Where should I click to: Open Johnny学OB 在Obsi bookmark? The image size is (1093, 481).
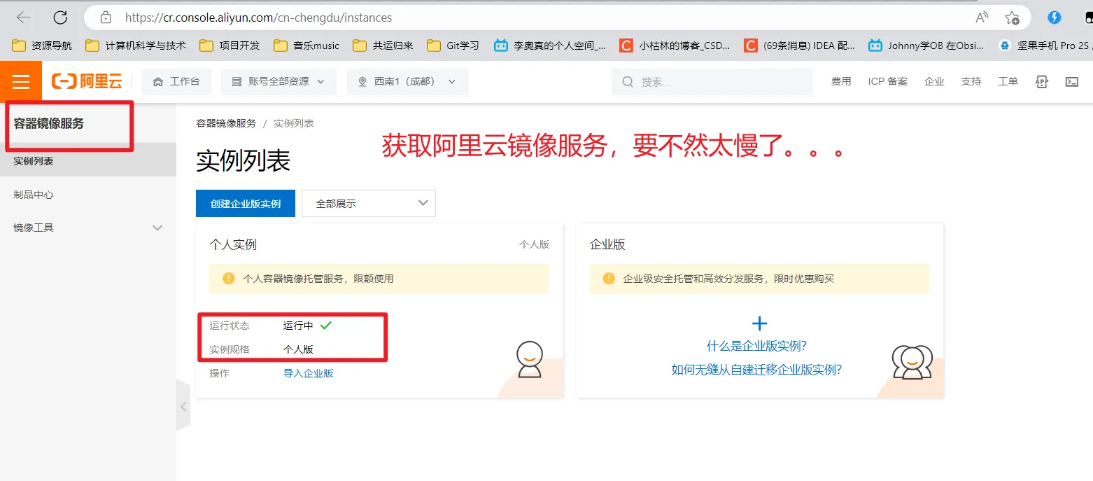[x=926, y=46]
